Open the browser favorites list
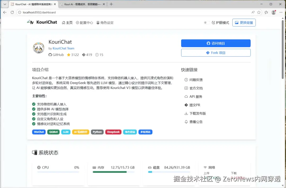The height and width of the screenshot is (188, 286). click(266, 12)
